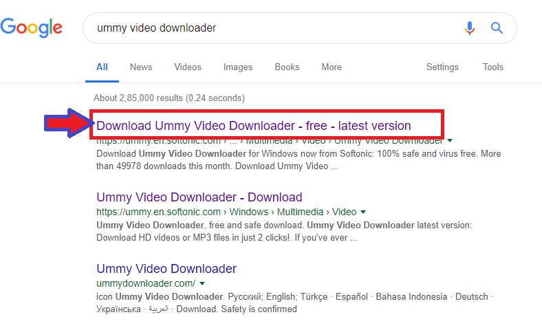Switch to the Images tab
The height and width of the screenshot is (330, 542).
pyautogui.click(x=238, y=67)
